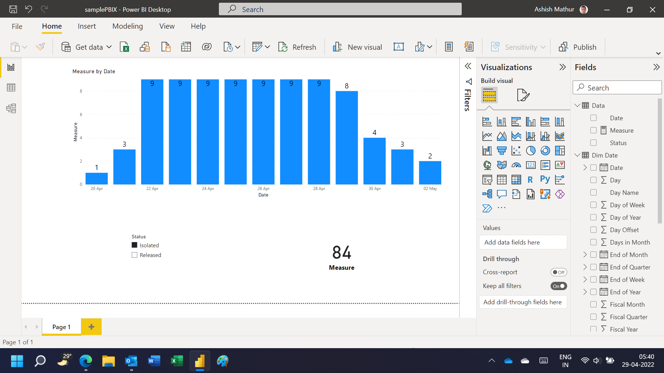Image resolution: width=664 pixels, height=373 pixels.
Task: Click the Quick measure icon
Action: click(469, 47)
